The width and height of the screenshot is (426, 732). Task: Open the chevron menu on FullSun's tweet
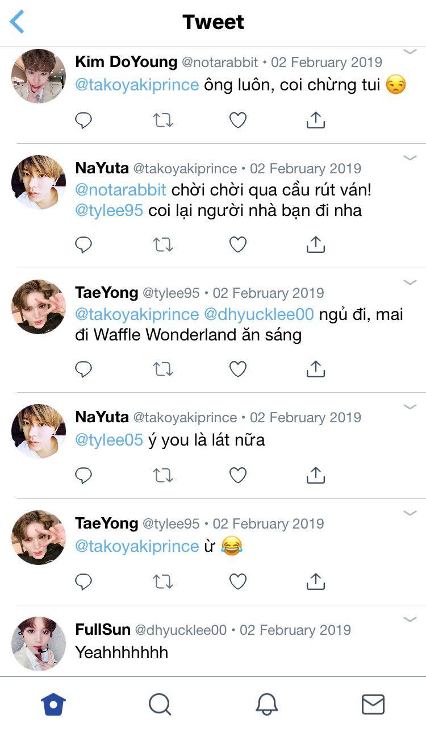tap(410, 619)
